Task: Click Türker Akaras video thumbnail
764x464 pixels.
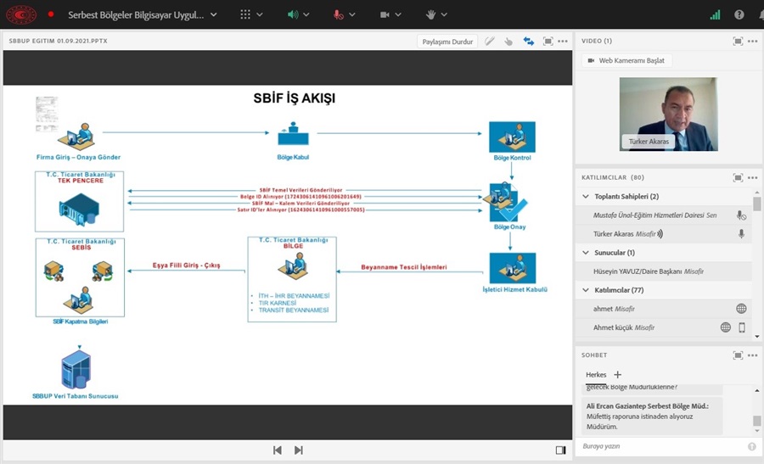Action: pyautogui.click(x=669, y=114)
